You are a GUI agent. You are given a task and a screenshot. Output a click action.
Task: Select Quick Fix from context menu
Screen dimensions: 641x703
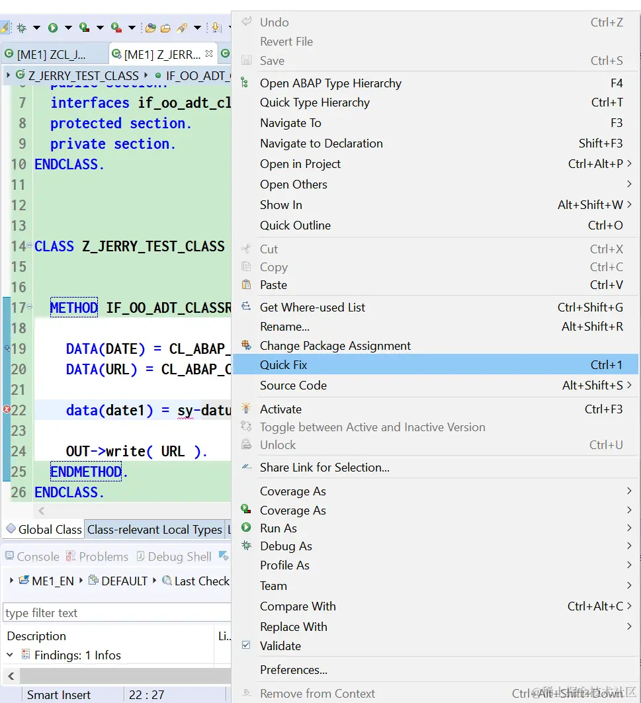[x=435, y=364]
